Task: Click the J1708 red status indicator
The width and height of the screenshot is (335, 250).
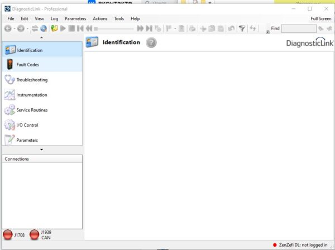Action: 8,235
